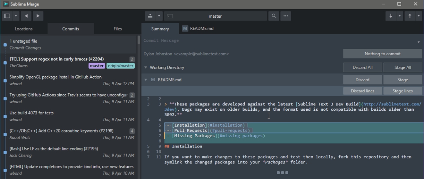The width and height of the screenshot is (424, 179).
Task: Open the master branch switcher field
Action: (x=215, y=16)
